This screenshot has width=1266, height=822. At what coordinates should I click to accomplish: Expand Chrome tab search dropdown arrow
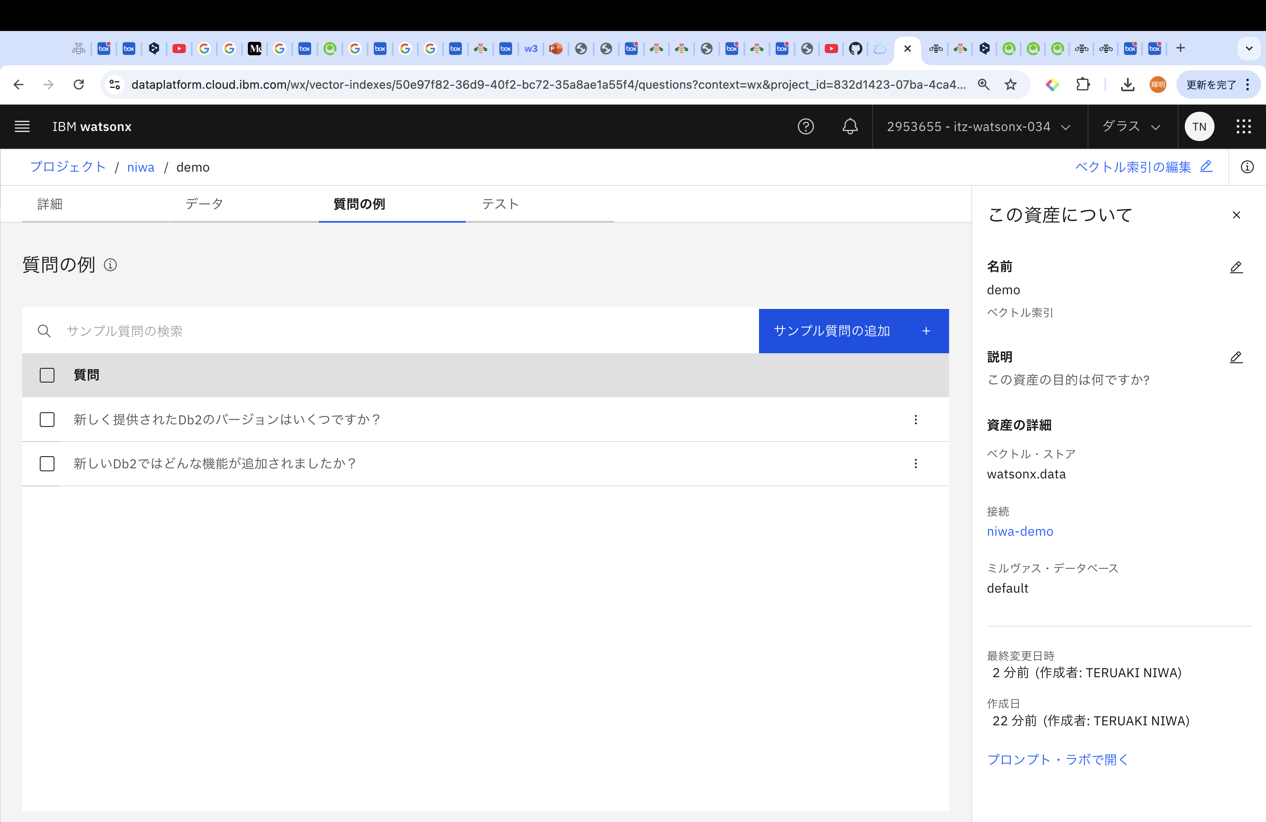[x=1248, y=49]
